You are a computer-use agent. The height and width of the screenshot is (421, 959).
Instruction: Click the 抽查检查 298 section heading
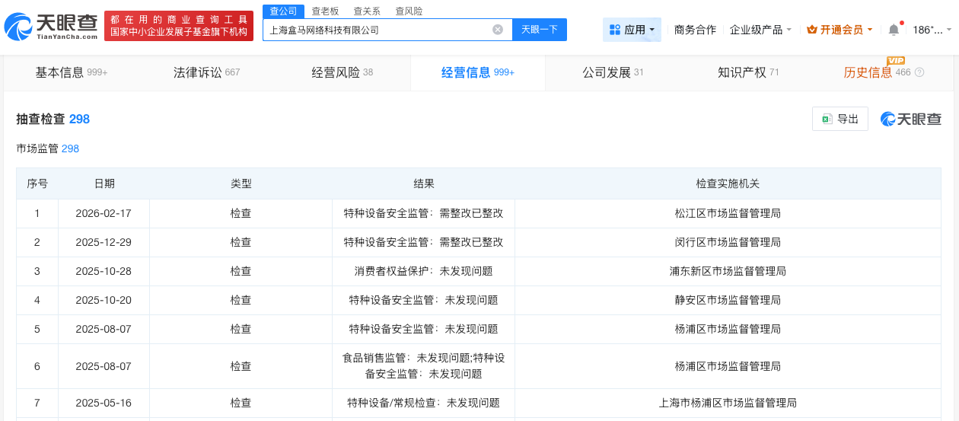click(53, 119)
